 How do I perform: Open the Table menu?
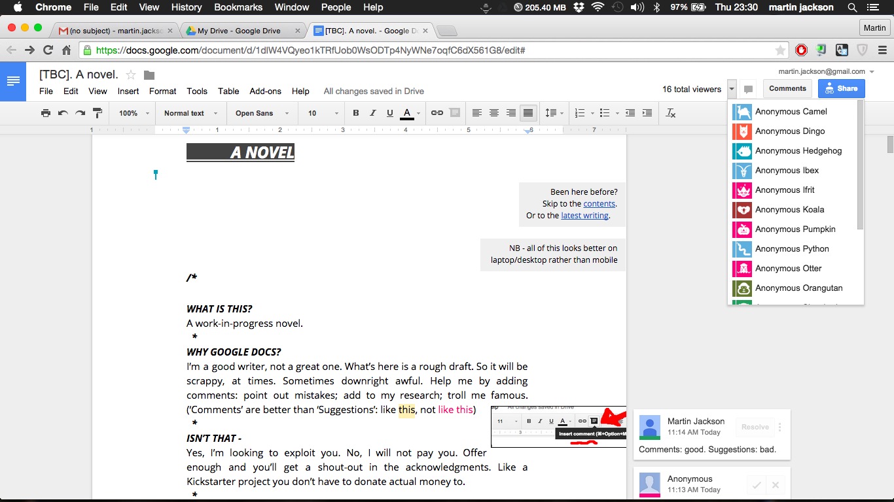228,92
